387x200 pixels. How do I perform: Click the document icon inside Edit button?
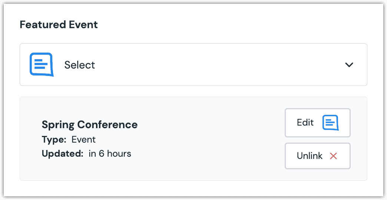331,123
